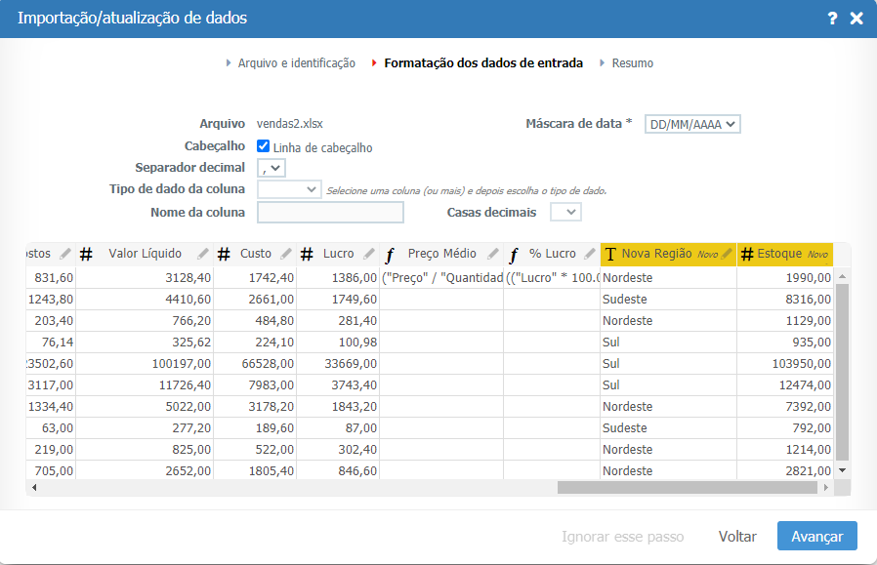The image size is (877, 565).
Task: Click the formula icon of Preço Médio
Action: [x=391, y=255]
